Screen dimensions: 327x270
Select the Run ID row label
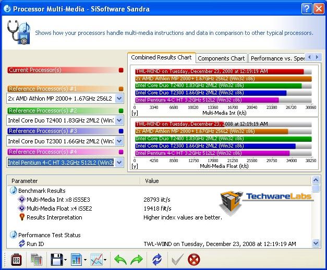35,244
